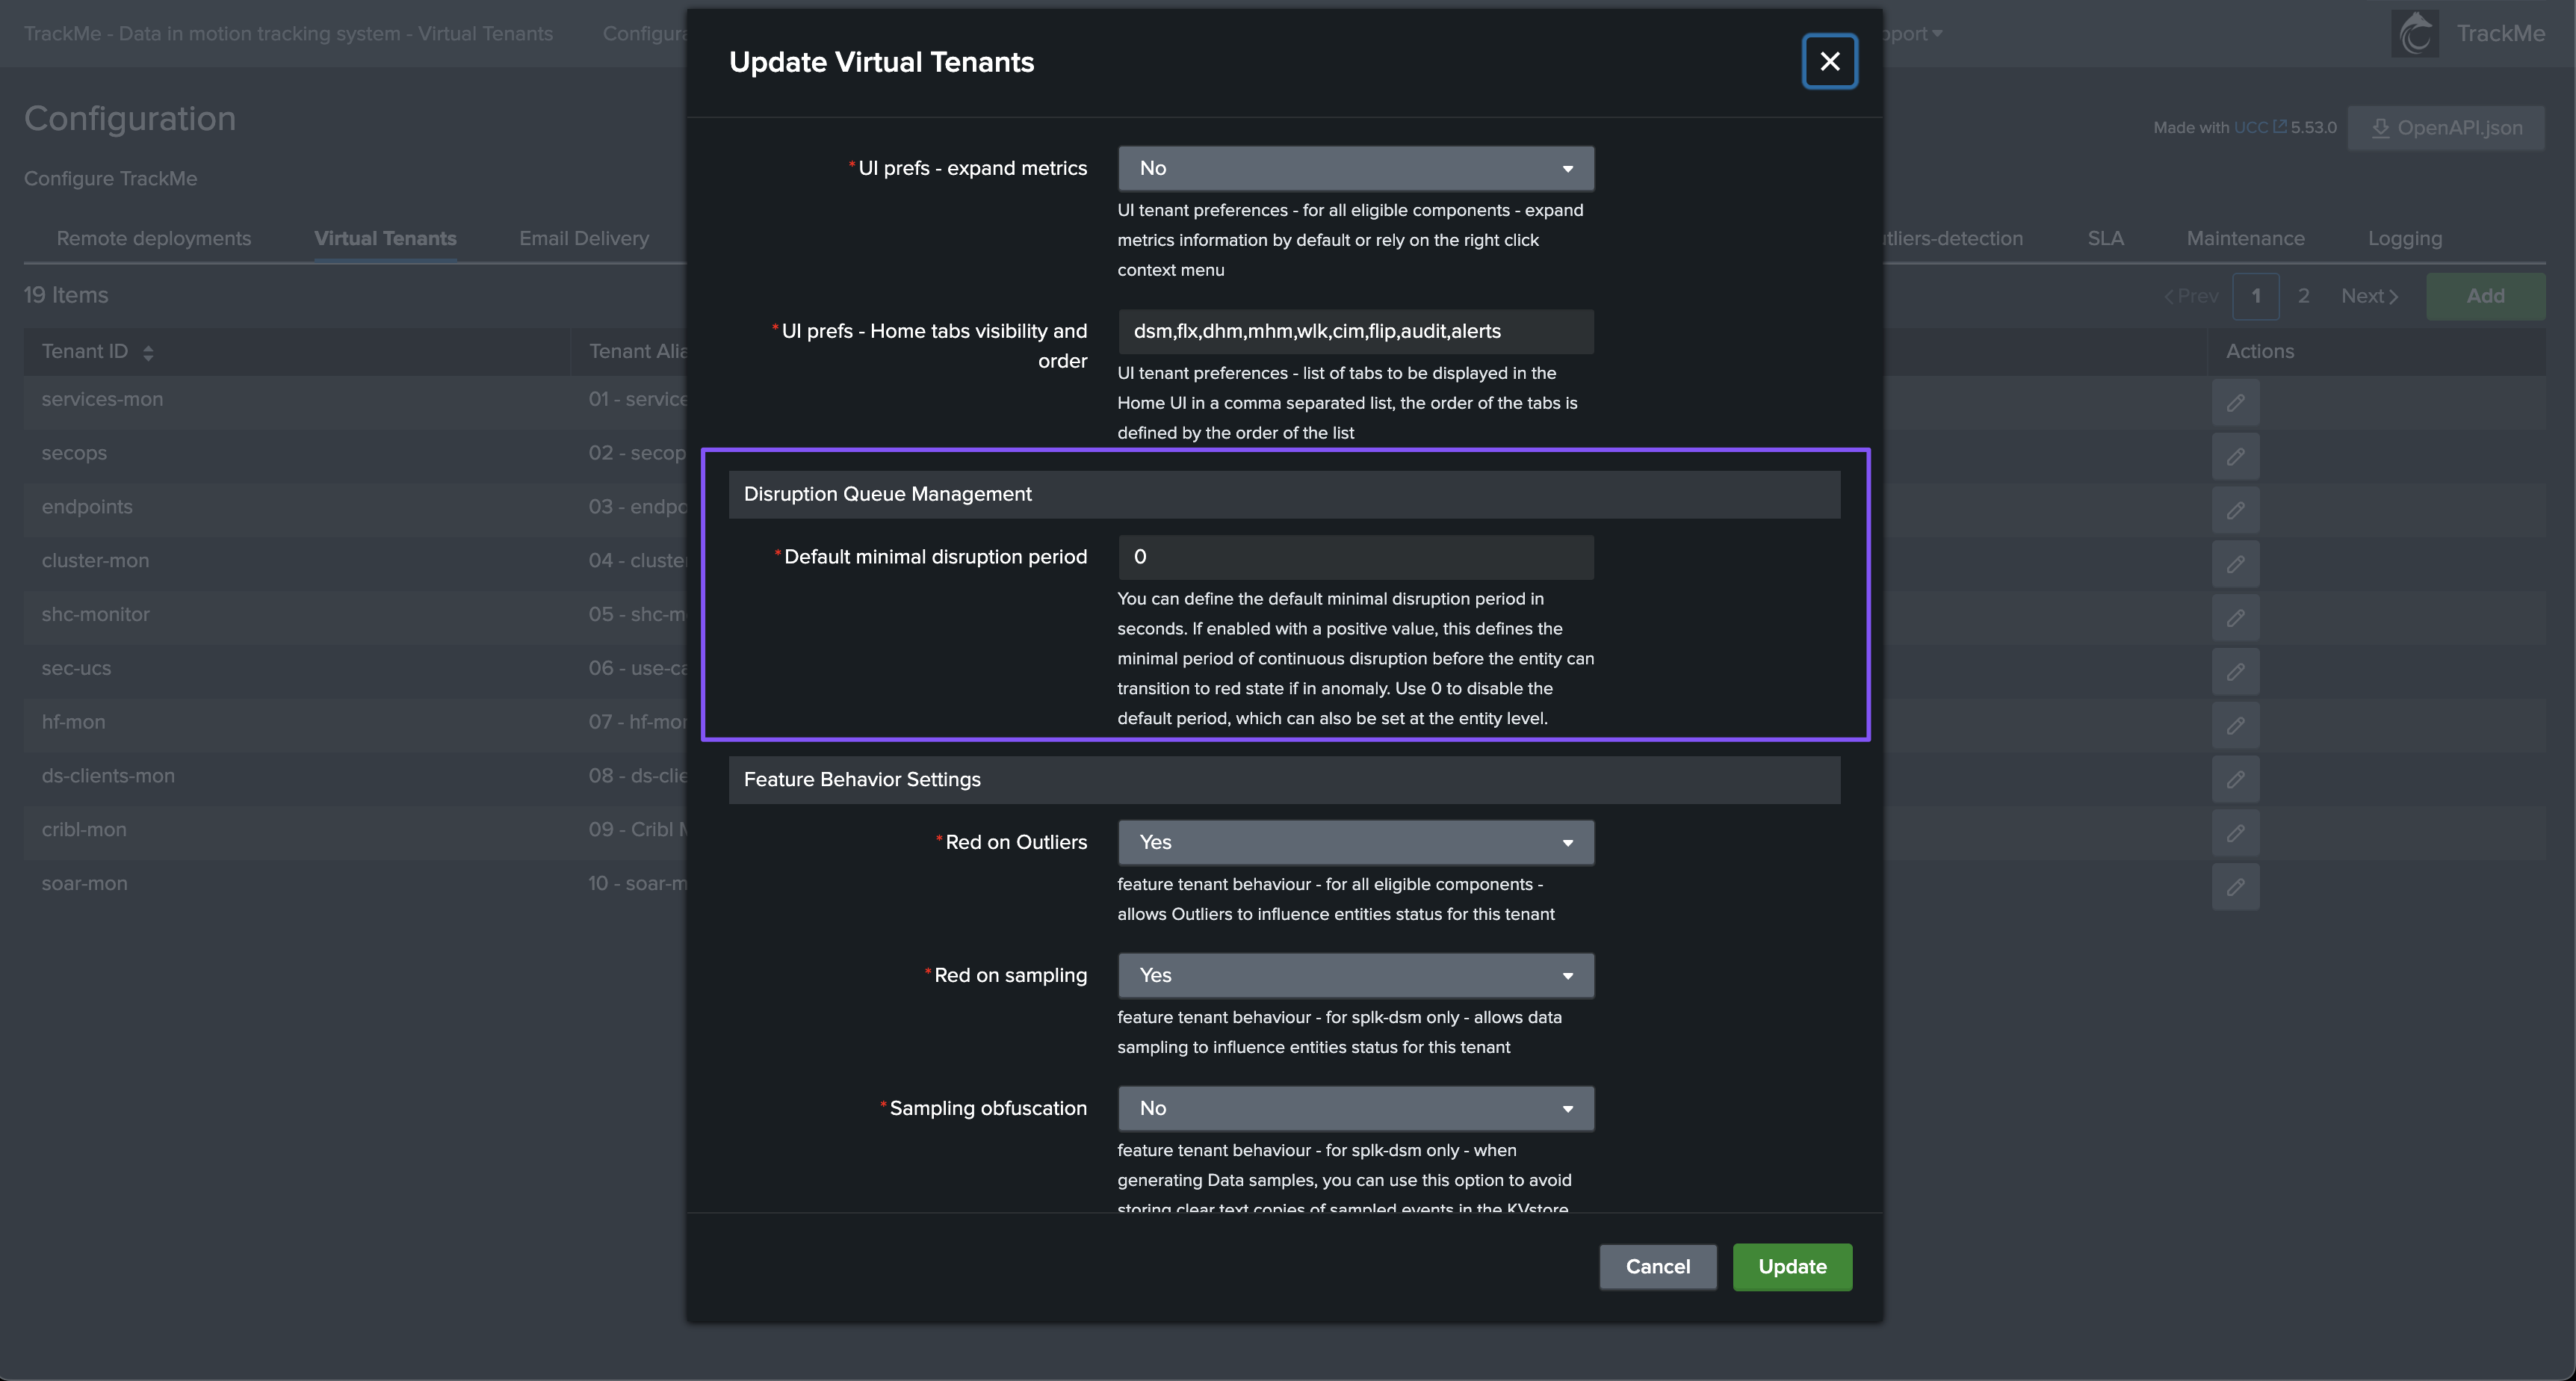Sort by Tenant ID column arrows
Image resolution: width=2576 pixels, height=1381 pixels.
[x=148, y=352]
